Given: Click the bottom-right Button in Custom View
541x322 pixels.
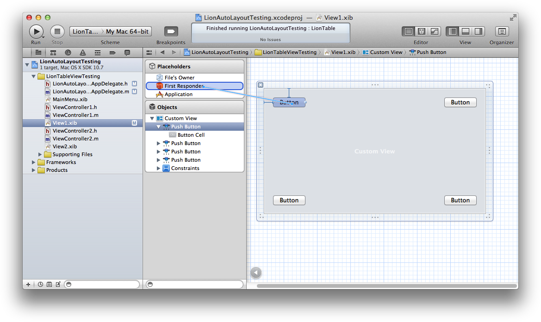Looking at the screenshot, I should (x=460, y=200).
